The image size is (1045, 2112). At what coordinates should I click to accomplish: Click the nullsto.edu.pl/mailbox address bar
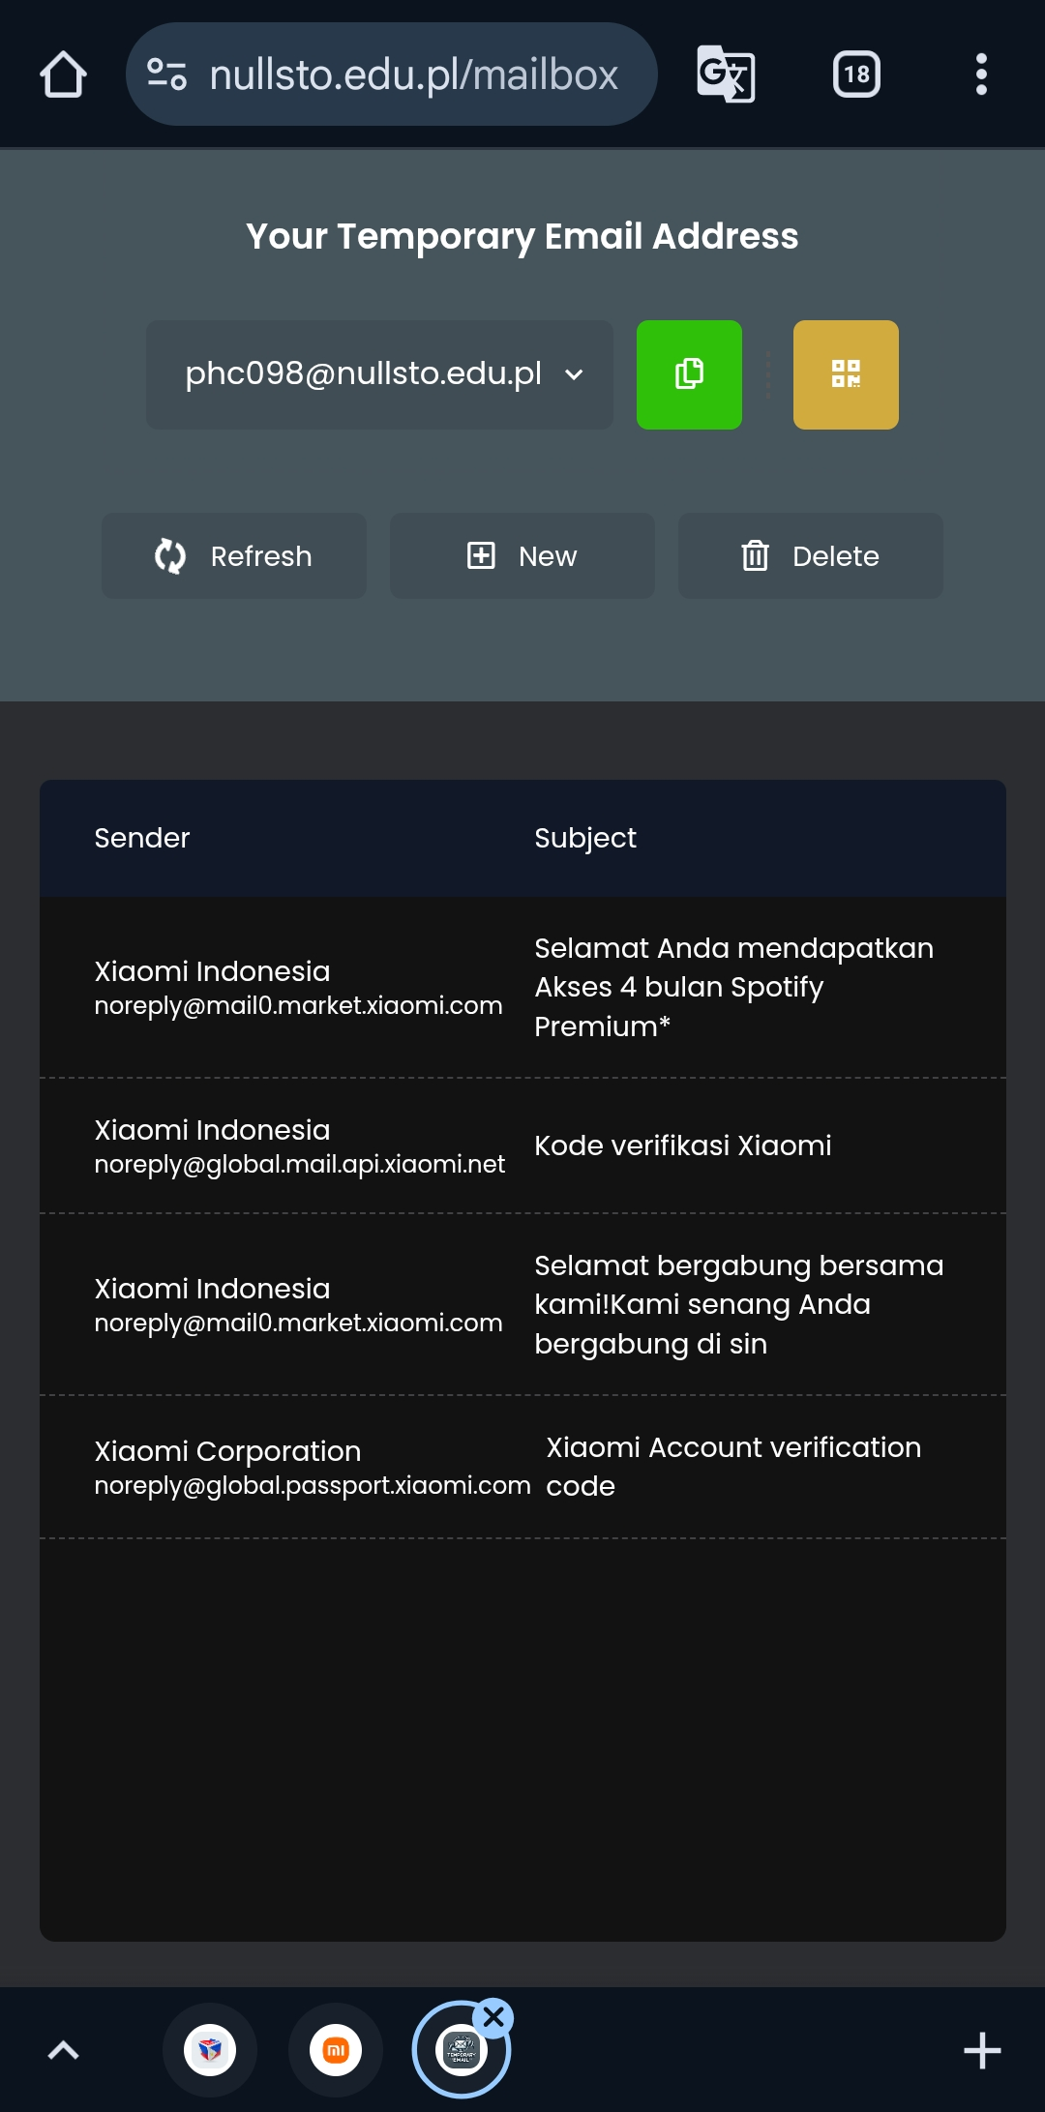(392, 74)
